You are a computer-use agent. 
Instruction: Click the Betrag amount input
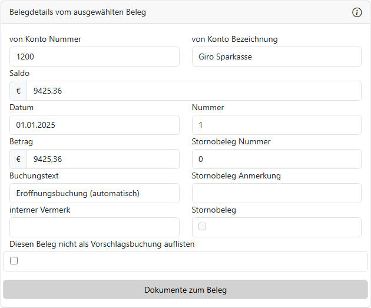click(102, 159)
